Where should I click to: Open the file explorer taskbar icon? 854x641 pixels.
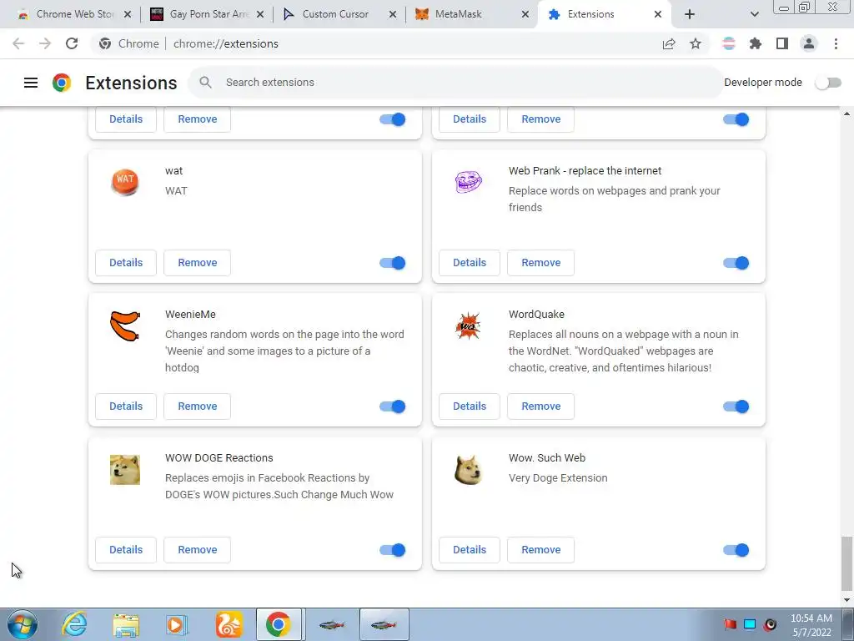tap(126, 625)
